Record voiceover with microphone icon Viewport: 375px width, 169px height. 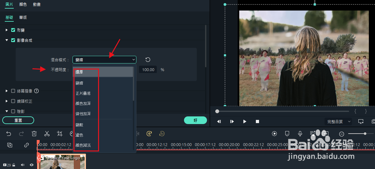click(x=300, y=134)
